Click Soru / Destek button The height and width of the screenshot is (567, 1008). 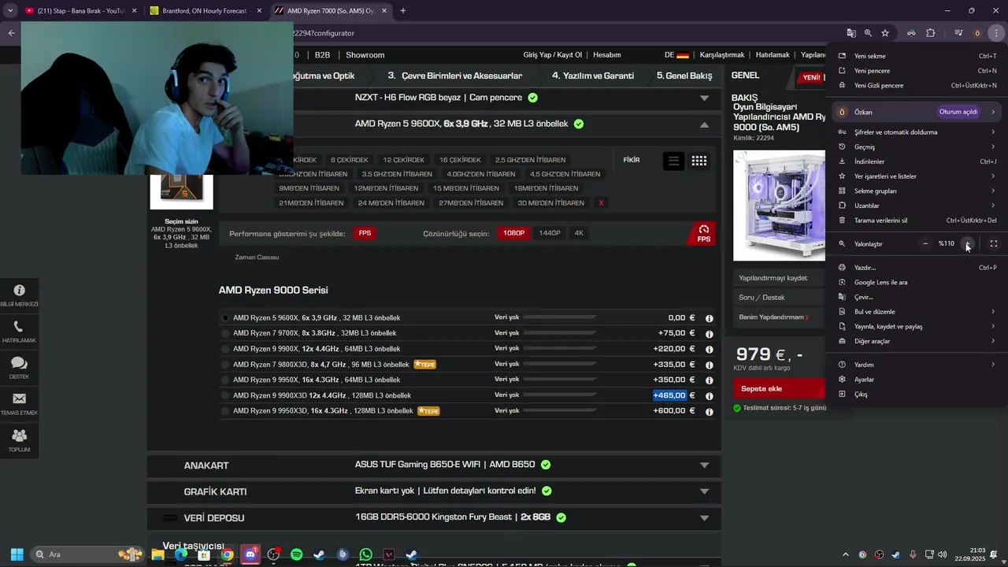(779, 298)
